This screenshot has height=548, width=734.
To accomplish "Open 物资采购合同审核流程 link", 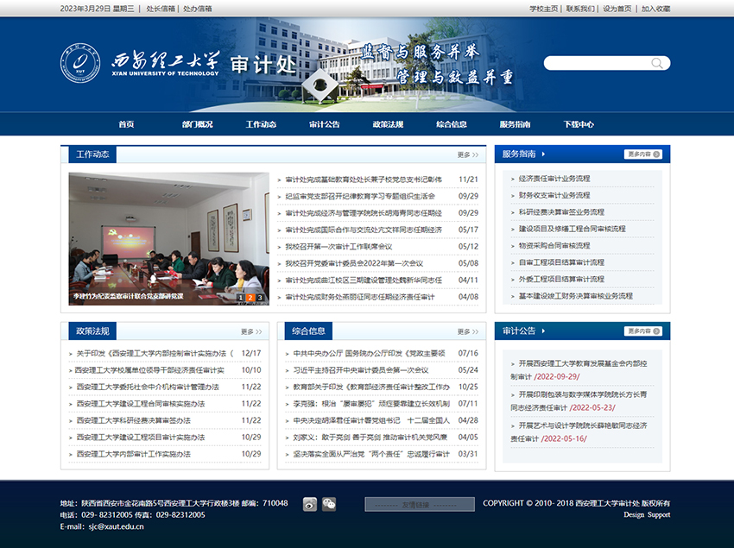I will click(554, 246).
